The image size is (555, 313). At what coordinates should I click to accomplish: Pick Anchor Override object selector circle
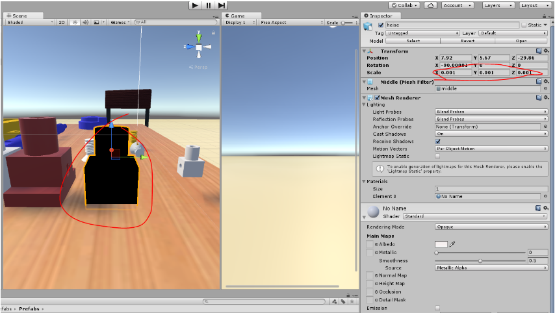(x=545, y=127)
